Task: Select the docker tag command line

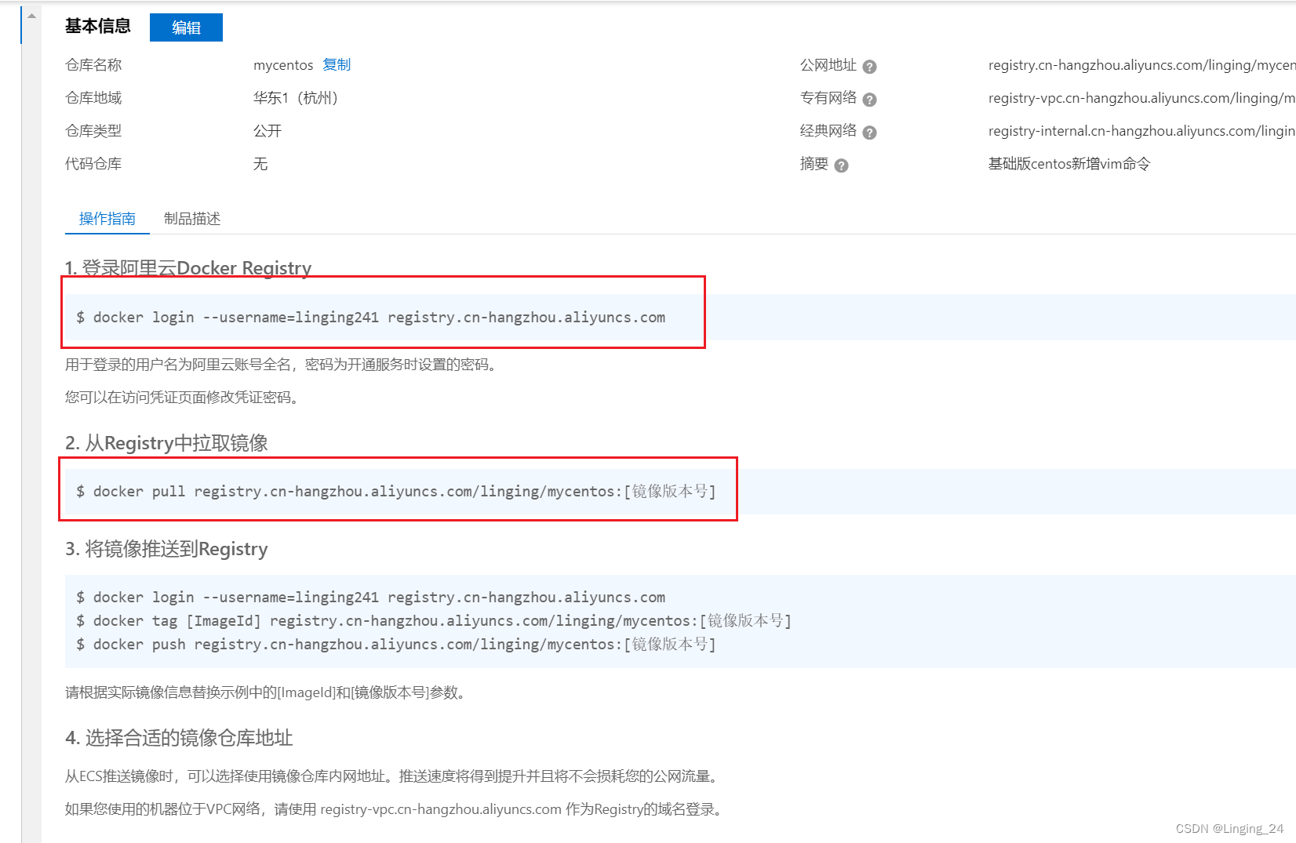Action: [x=434, y=621]
